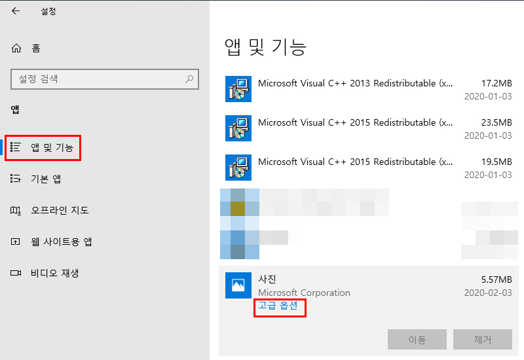The width and height of the screenshot is (524, 360).
Task: Click the 기본 앱 icon
Action: 15,179
